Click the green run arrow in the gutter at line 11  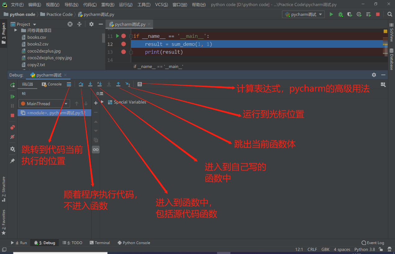click(x=117, y=36)
